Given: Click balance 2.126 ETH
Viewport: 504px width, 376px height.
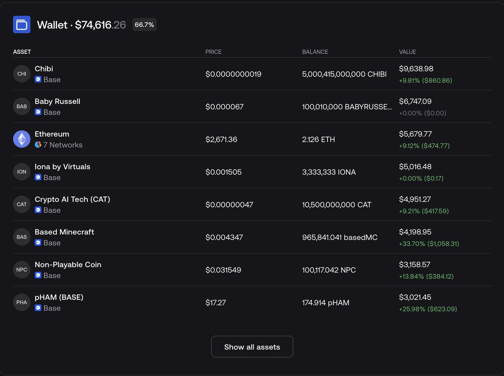Looking at the screenshot, I should [319, 139].
